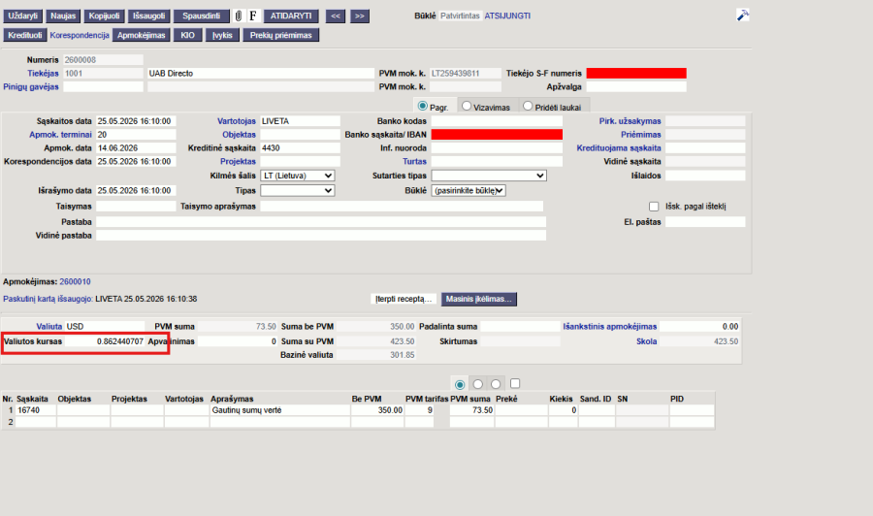Click the Apvalinimas field
Viewport: 873px width, 516px height.
[238, 341]
